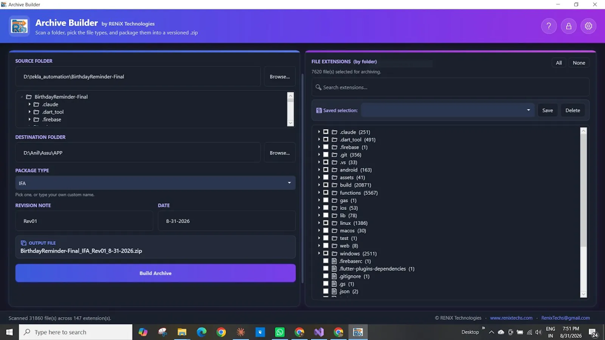This screenshot has height=340, width=605.
Task: Click the .gitignore file icon
Action: [x=334, y=276]
